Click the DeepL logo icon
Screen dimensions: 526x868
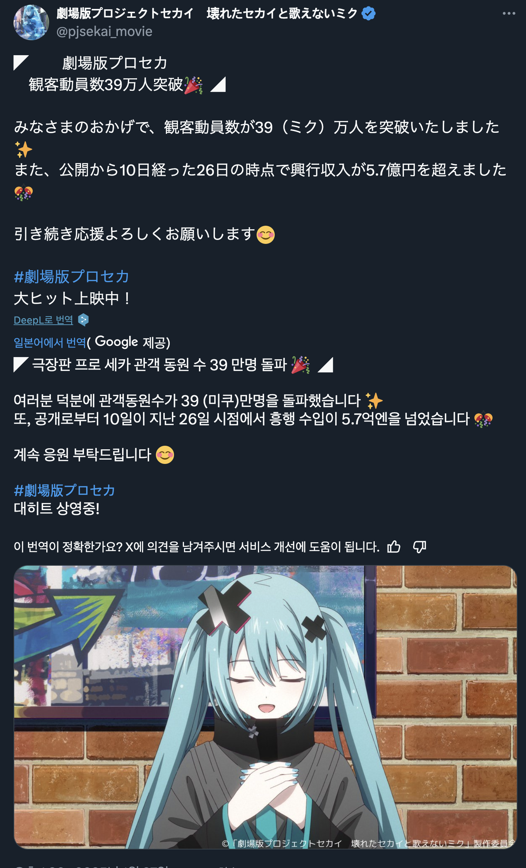pos(83,320)
